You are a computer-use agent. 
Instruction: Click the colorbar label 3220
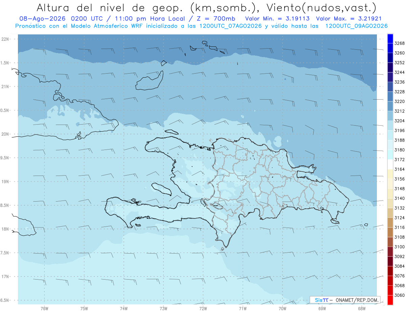(399, 101)
